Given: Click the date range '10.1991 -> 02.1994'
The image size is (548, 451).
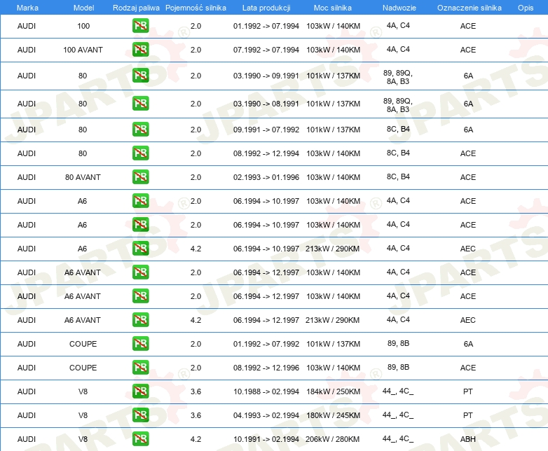Looking at the screenshot, I should pos(266,439).
